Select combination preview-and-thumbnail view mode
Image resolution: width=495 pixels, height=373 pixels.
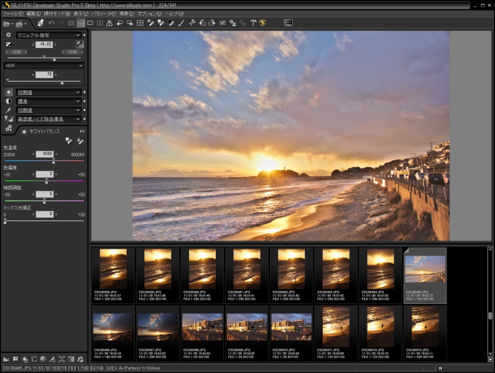pyautogui.click(x=81, y=23)
